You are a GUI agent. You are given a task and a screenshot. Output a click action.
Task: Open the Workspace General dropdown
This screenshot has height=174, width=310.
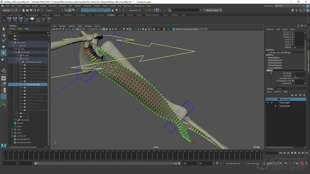point(290,6)
